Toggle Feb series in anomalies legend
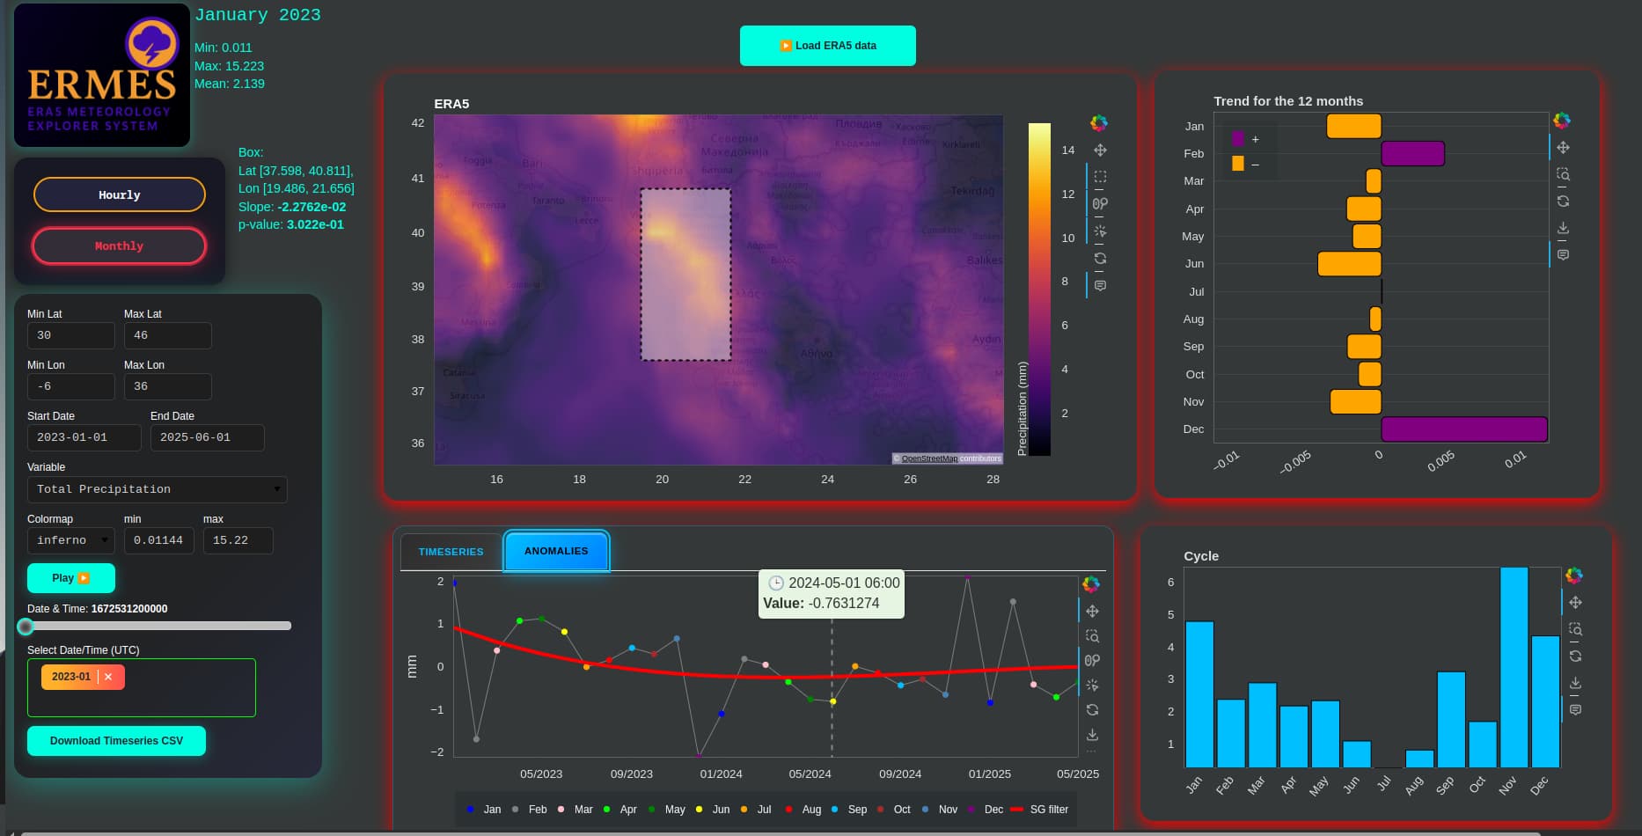This screenshot has height=836, width=1642. tap(529, 810)
